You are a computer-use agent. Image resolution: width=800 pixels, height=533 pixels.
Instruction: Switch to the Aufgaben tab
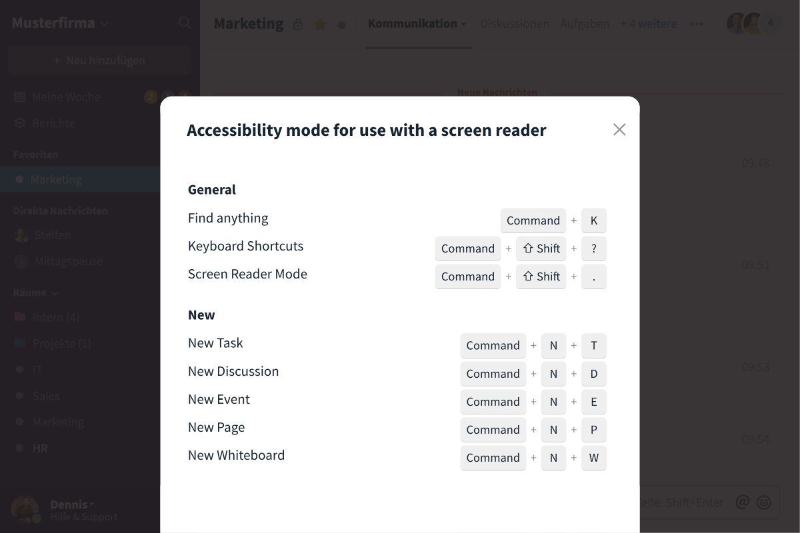pos(585,24)
